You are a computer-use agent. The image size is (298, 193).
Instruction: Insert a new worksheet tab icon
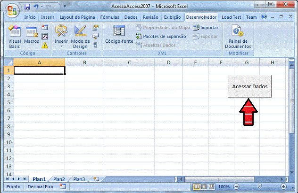pos(96,179)
